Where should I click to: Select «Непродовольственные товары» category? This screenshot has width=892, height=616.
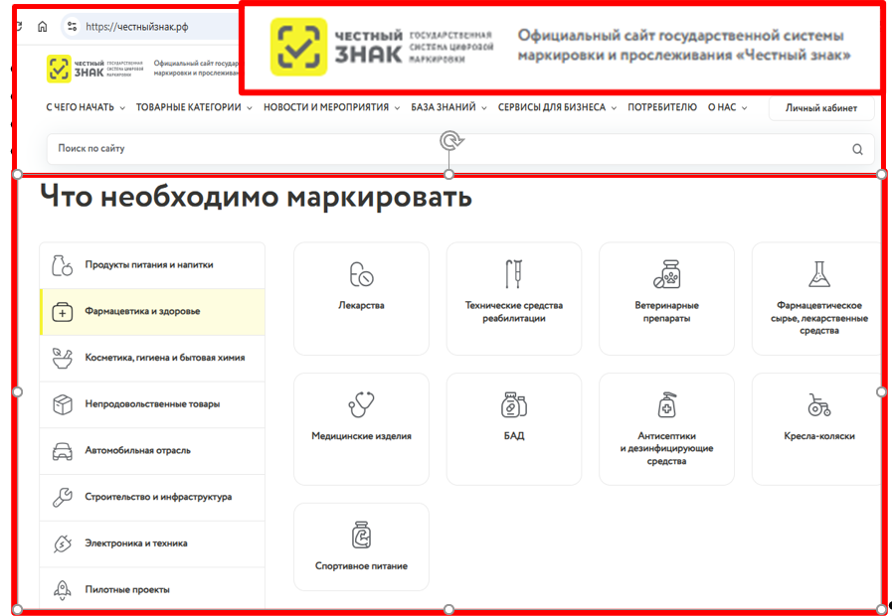click(x=152, y=404)
